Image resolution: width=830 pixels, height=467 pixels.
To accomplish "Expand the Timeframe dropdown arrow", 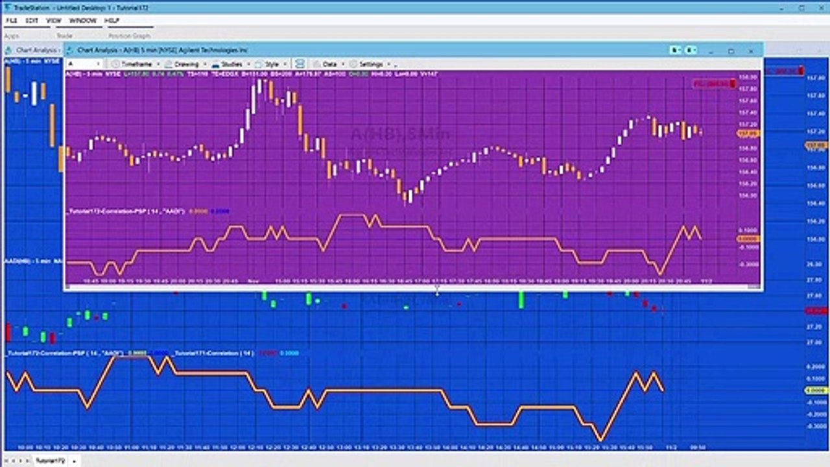I will [x=157, y=65].
